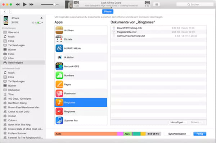Select the Pages app icon
The height and width of the screenshot is (143, 216).
(59, 84)
